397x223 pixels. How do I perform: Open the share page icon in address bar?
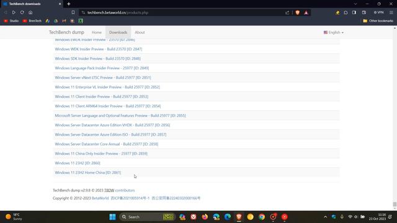(x=287, y=12)
